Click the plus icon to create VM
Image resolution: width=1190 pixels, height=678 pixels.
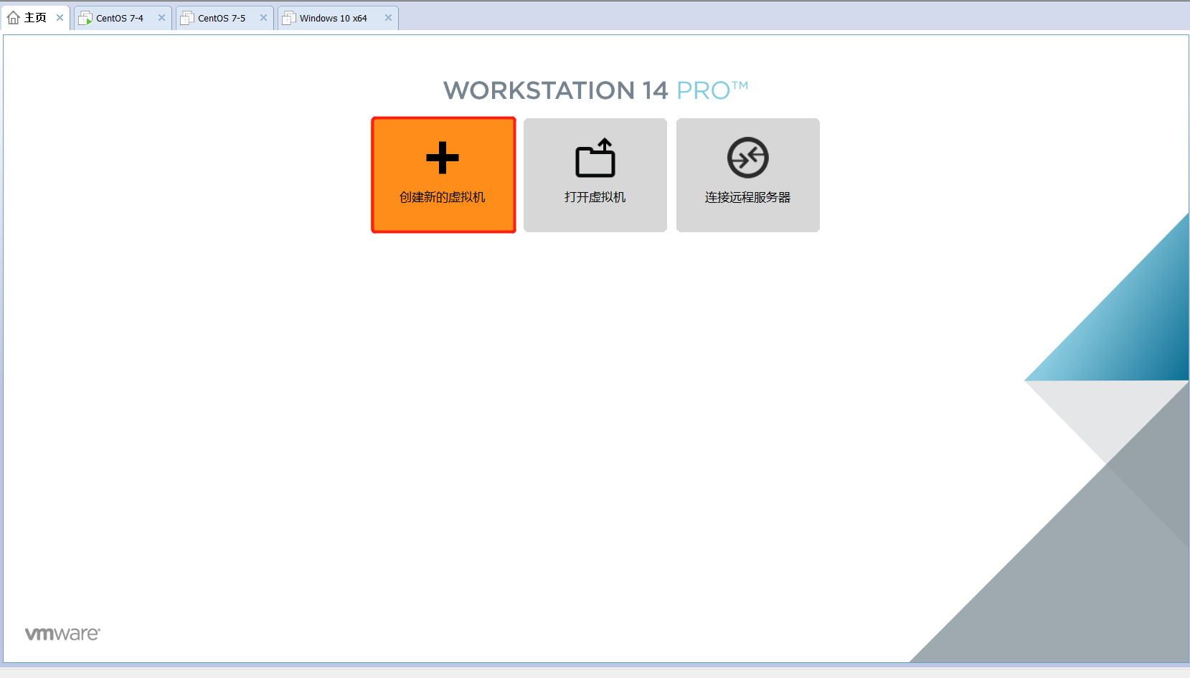(443, 158)
